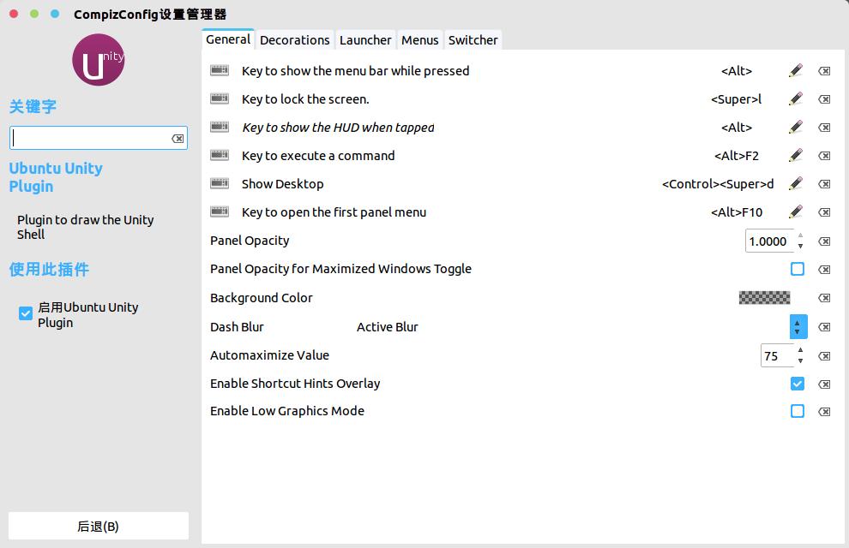Reset Dash Blur to default
849x548 pixels.
[x=824, y=327]
